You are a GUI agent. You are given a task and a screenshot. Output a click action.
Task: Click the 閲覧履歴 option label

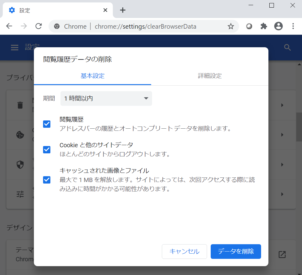pyautogui.click(x=71, y=120)
